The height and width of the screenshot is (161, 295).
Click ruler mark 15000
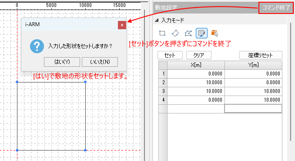pos(119,5)
